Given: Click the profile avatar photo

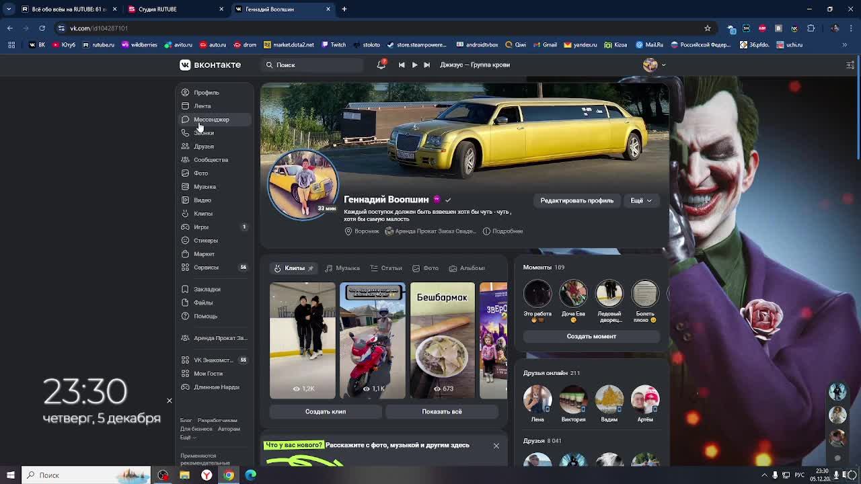Looking at the screenshot, I should point(303,184).
